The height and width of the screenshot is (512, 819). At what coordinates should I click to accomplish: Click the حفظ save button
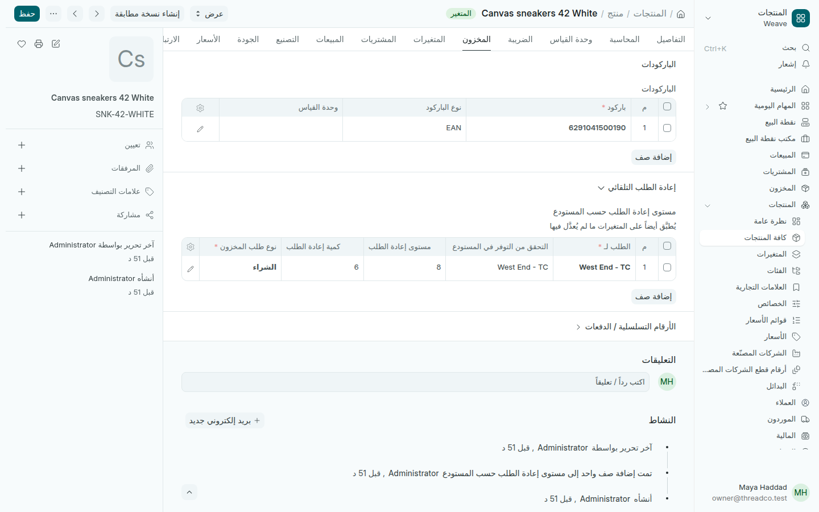click(x=27, y=14)
